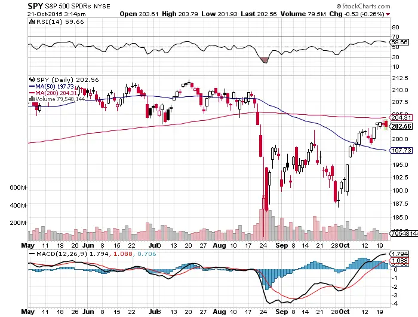Click 'May' on the price chart date axis

pyautogui.click(x=28, y=245)
